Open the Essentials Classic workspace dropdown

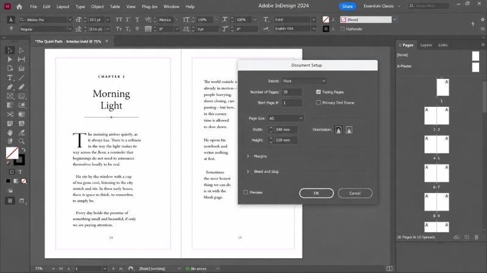tap(382, 6)
